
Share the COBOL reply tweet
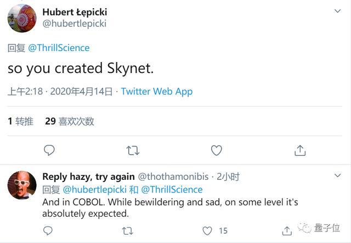(x=286, y=231)
